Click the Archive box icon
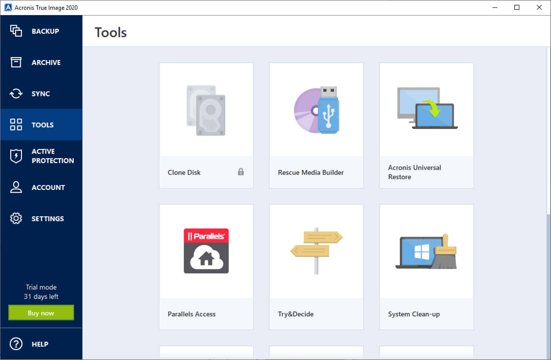551x360 pixels. 16,62
